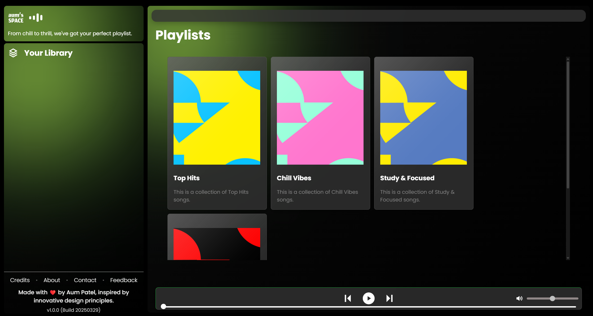
Task: Open the Top Hits playlist cover
Action: (217, 118)
